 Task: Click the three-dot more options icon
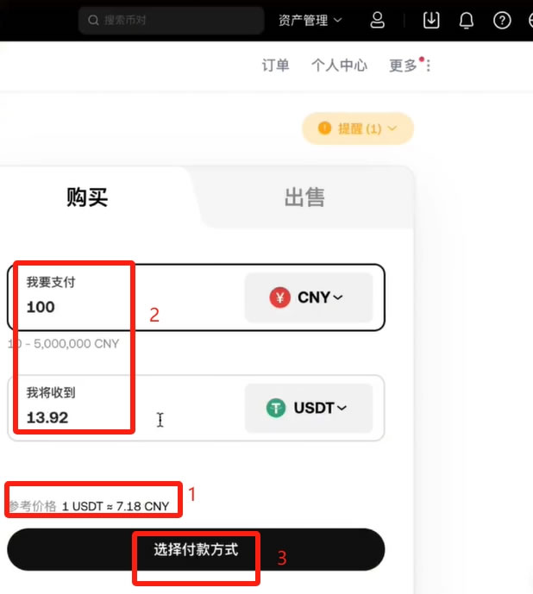tap(429, 66)
